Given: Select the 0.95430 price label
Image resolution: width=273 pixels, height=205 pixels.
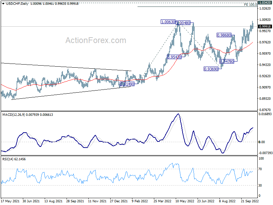Looking at the screenshot, I should 174,57.
